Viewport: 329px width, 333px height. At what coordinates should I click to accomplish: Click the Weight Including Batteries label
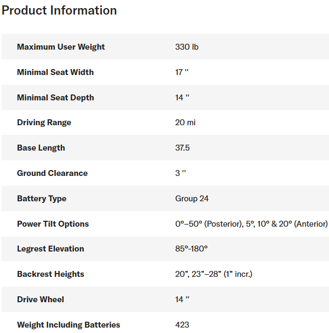tap(68, 325)
